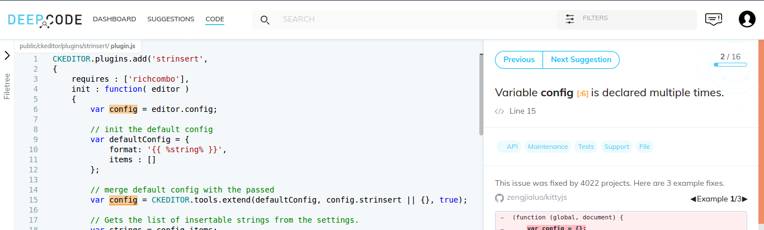Click the '// merge default config with the passed' comment
This screenshot has height=230, width=764.
click(182, 190)
